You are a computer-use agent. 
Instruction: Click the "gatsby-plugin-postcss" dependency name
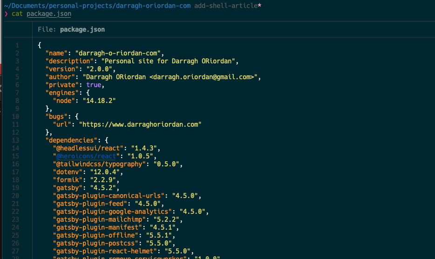(x=96, y=243)
